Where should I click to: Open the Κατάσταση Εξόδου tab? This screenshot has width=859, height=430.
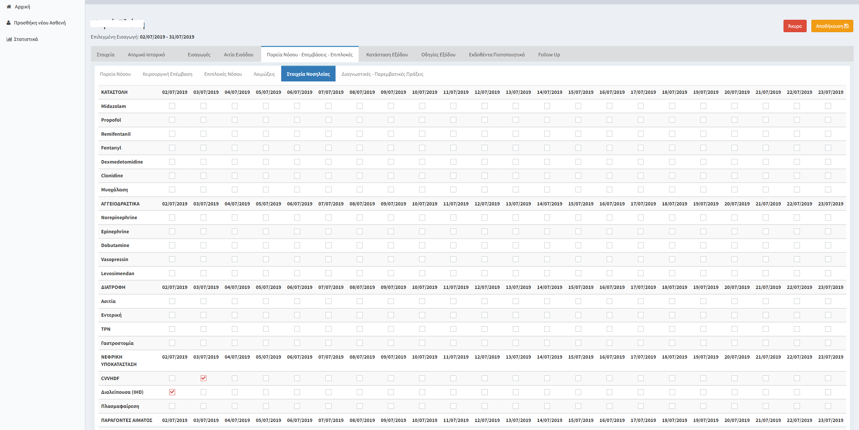coord(387,55)
